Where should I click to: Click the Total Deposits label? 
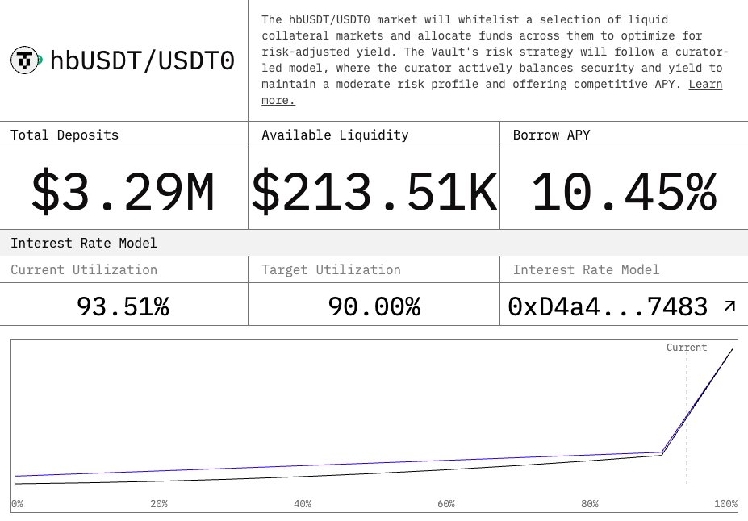[65, 135]
